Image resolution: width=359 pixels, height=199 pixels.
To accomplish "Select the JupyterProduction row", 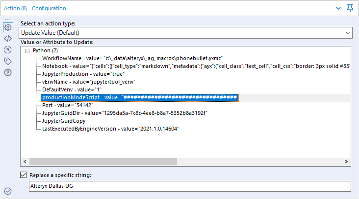I will (x=83, y=74).
